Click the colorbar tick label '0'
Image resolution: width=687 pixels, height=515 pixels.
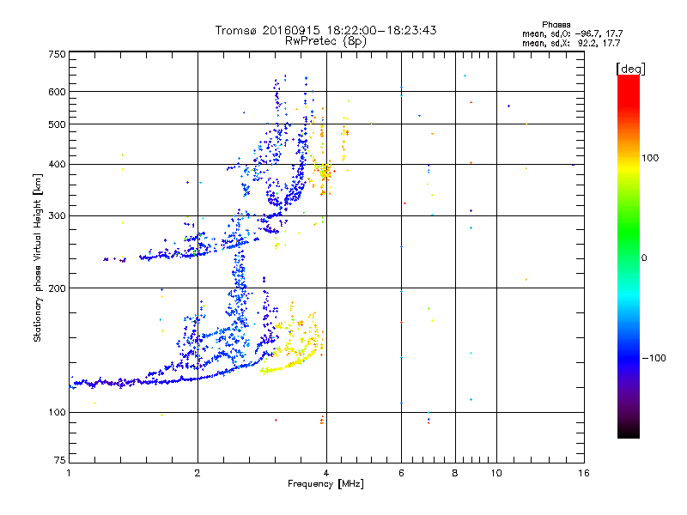click(x=644, y=257)
